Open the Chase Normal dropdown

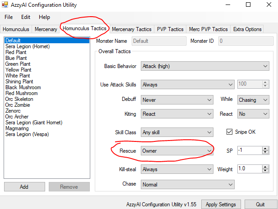(188, 185)
